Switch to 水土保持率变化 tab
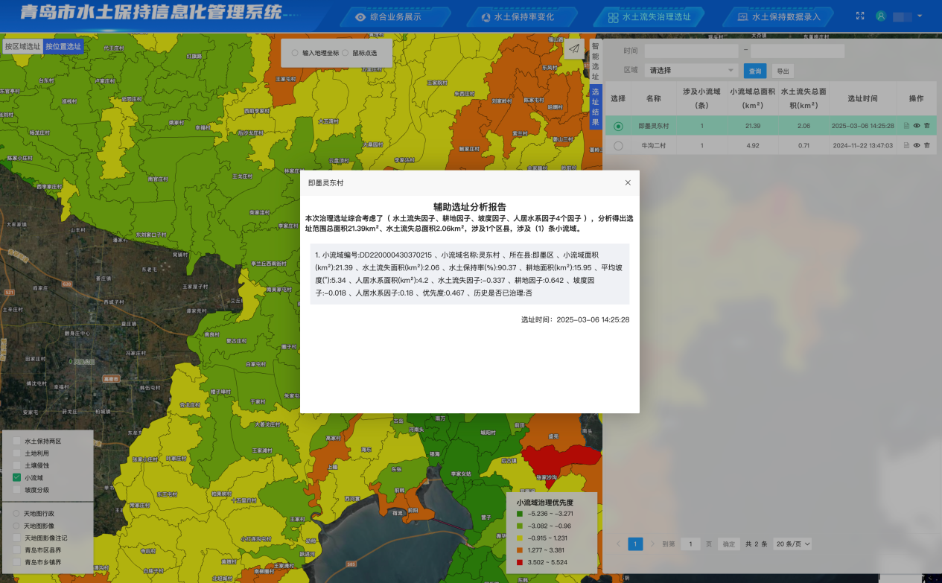Image resolution: width=942 pixels, height=583 pixels. pyautogui.click(x=518, y=16)
